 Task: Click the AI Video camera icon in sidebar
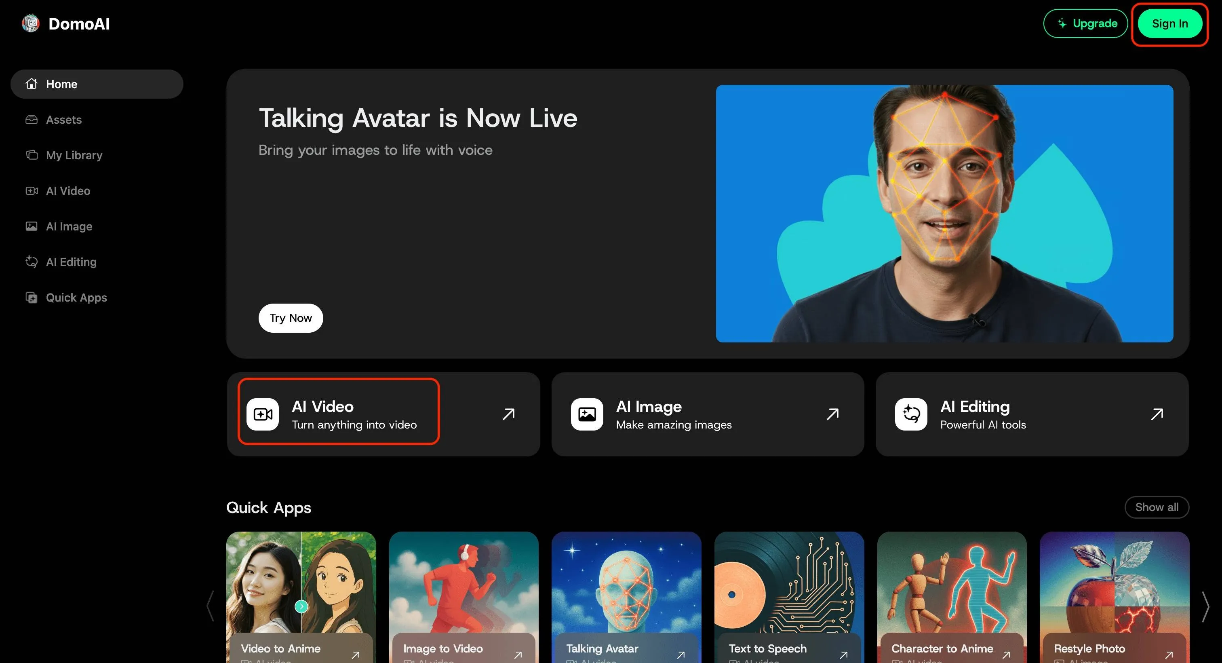pos(31,191)
